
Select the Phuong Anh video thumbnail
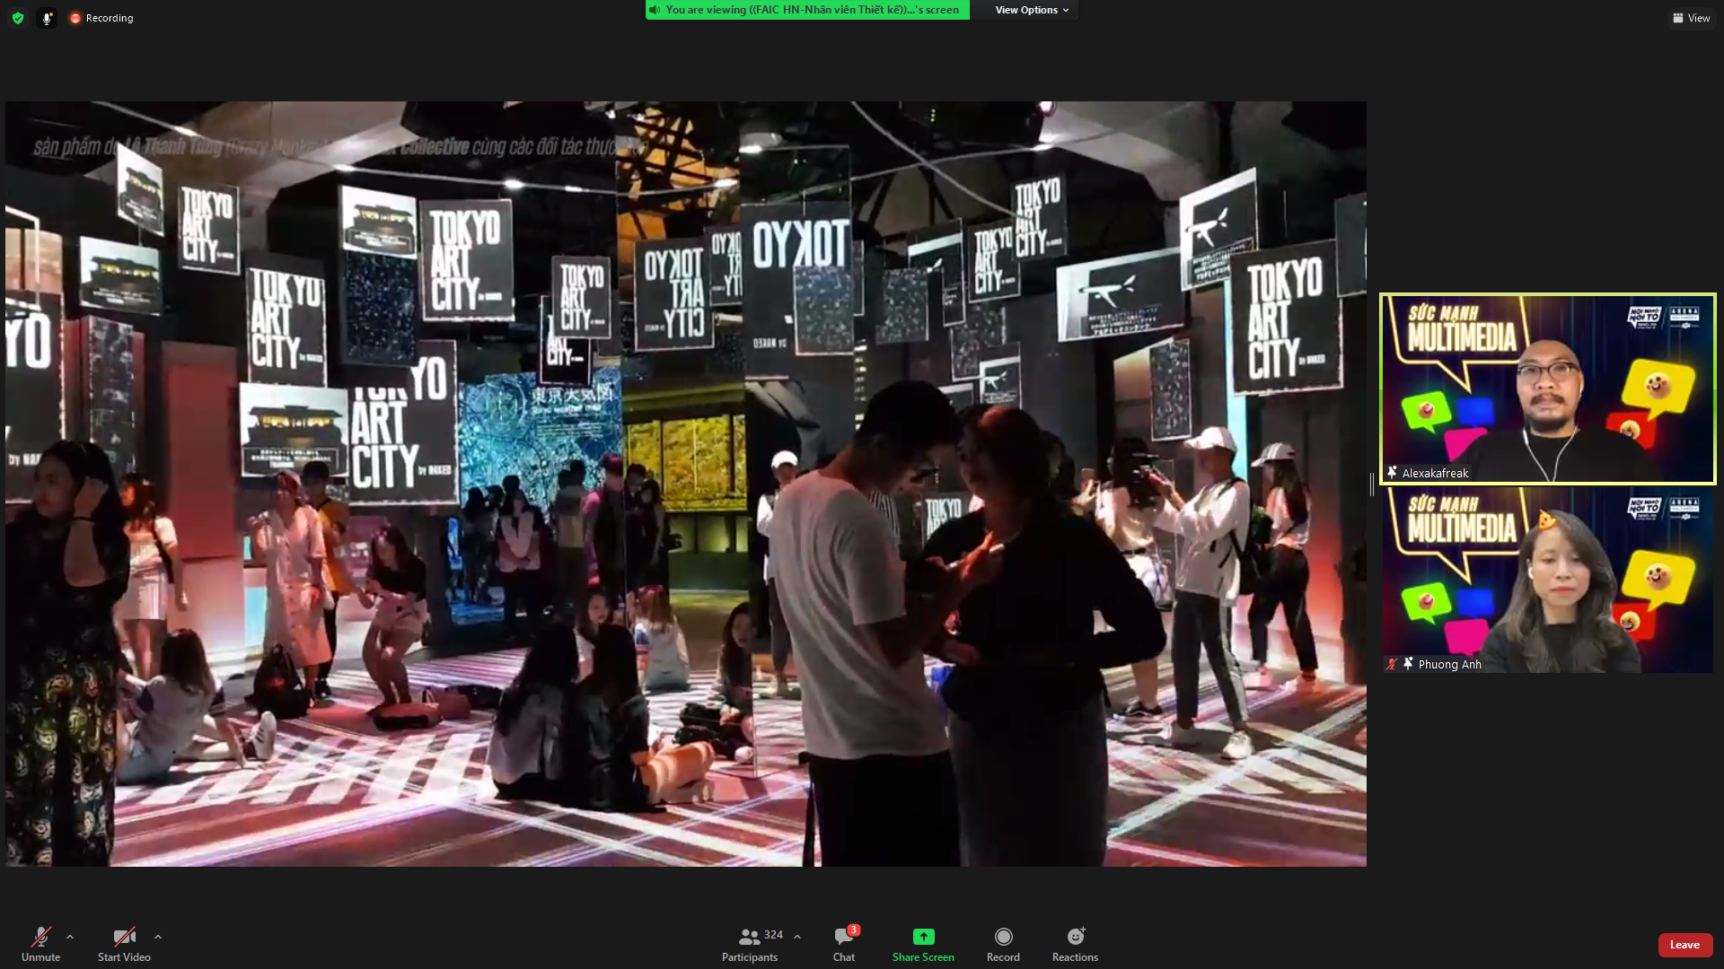coord(1548,581)
